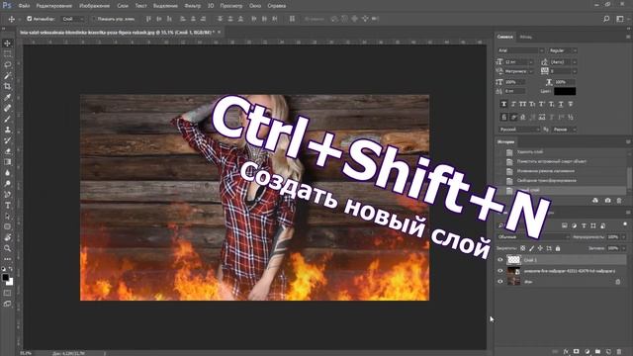Open the Слои menu

[123, 6]
